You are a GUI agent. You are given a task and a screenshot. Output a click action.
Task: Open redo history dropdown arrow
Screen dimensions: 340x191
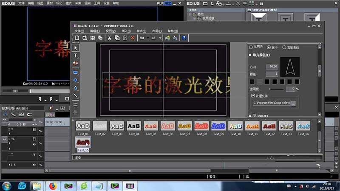coord(160,38)
